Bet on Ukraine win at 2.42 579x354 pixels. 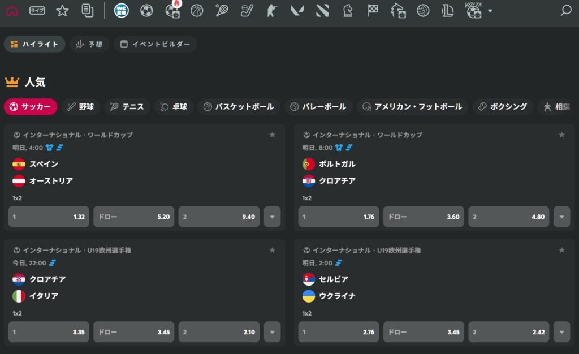[509, 332]
